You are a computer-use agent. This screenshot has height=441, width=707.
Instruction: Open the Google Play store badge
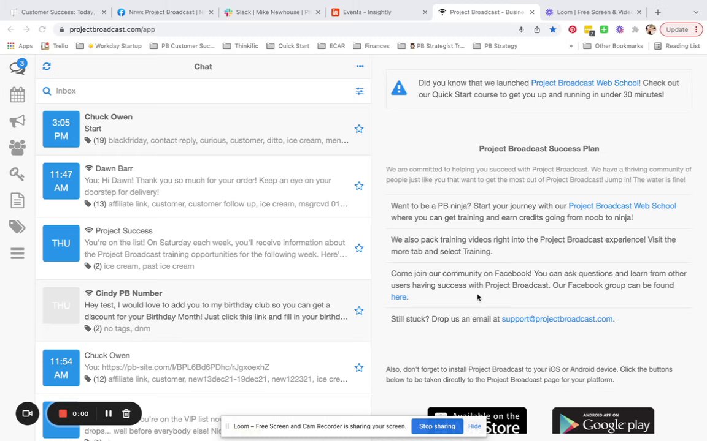tap(603, 421)
